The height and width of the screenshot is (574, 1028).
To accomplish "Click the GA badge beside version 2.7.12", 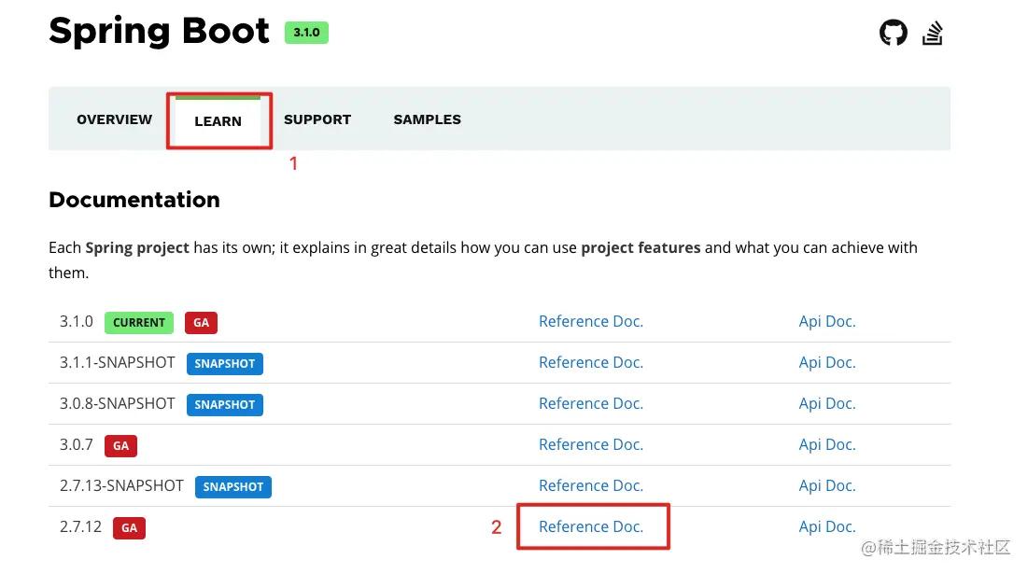I will 129,527.
